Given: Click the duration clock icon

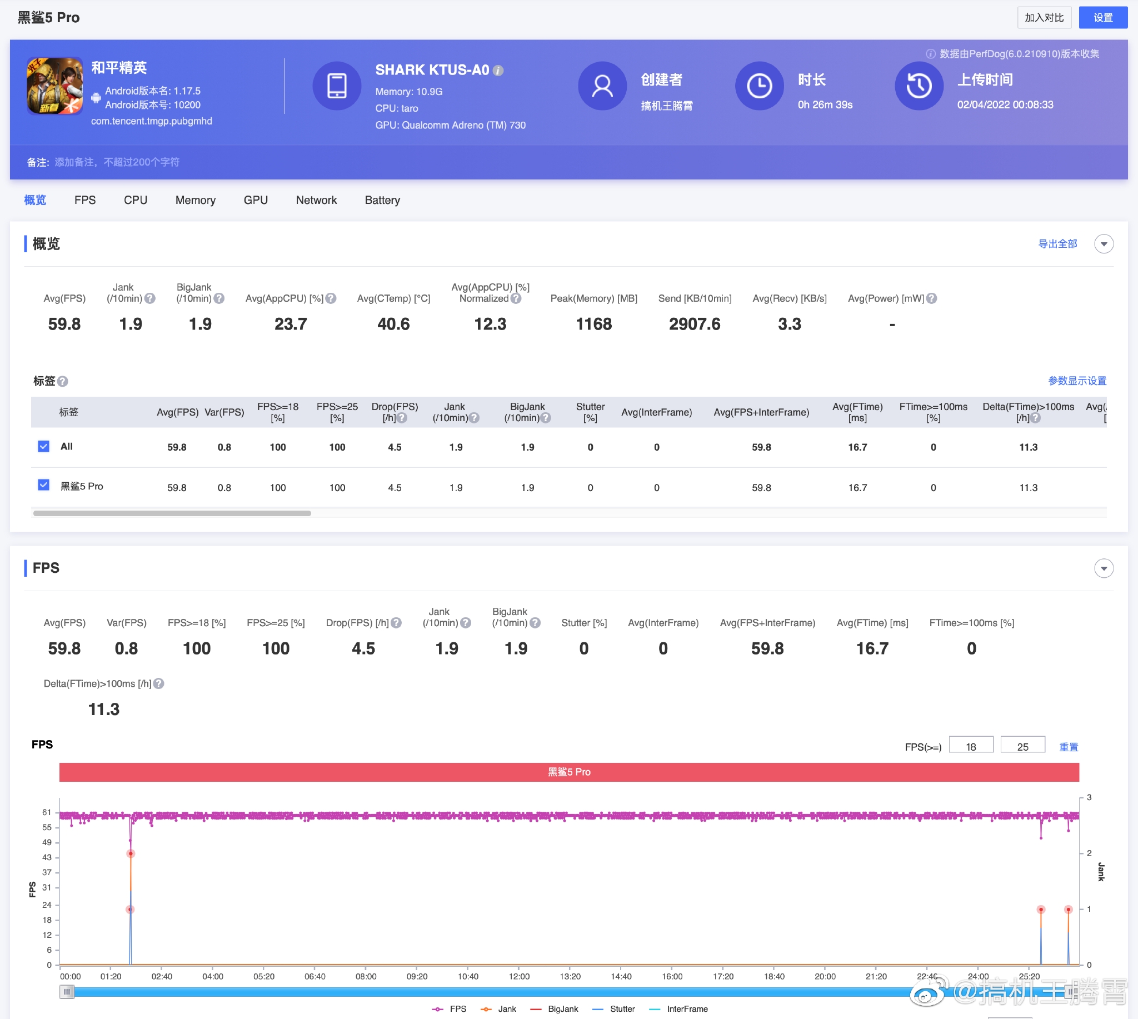Looking at the screenshot, I should tap(760, 86).
